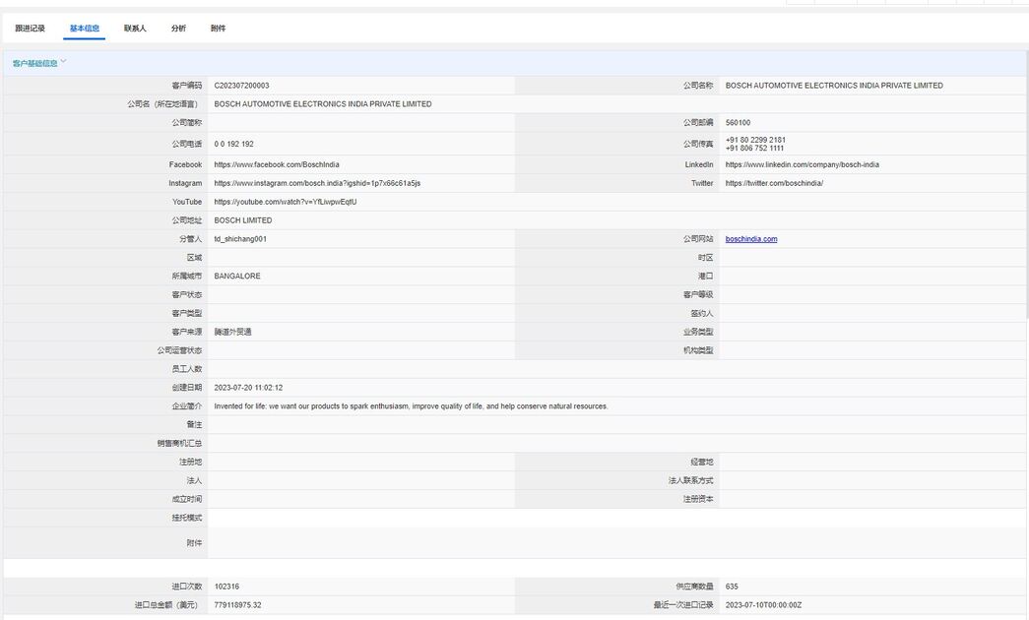Screen dimensions: 1029x620
Task: Click the 公司邮编 field label
Action: click(x=698, y=123)
